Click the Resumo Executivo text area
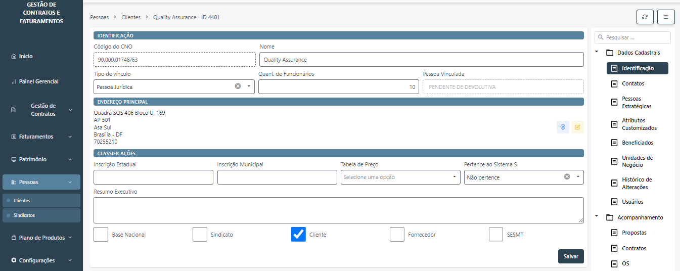The image size is (680, 271). coord(338,210)
